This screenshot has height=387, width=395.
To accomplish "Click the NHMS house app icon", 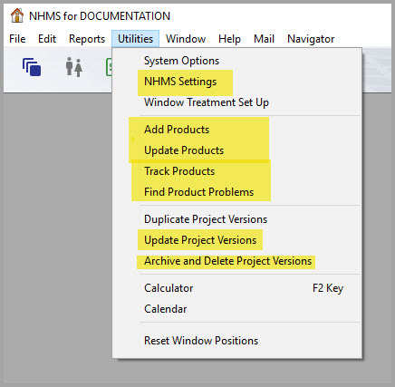I will tap(17, 15).
